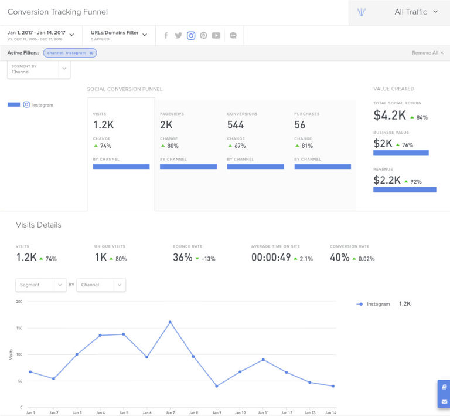
Task: Open the All Traffic dropdown
Action: [416, 12]
